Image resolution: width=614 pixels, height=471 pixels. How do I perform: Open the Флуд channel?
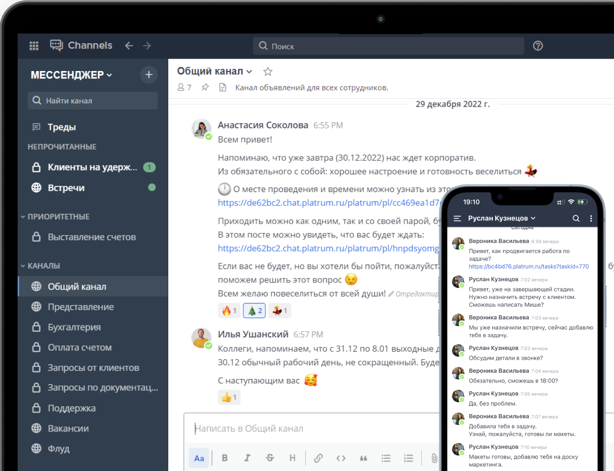tap(93, 449)
